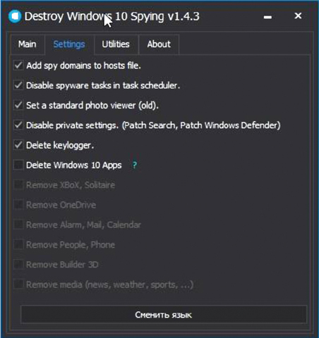Viewport: 319px width, 338px height.
Task: Select the Remove XBoX, Solitaire checkbox
Action: pyautogui.click(x=18, y=185)
